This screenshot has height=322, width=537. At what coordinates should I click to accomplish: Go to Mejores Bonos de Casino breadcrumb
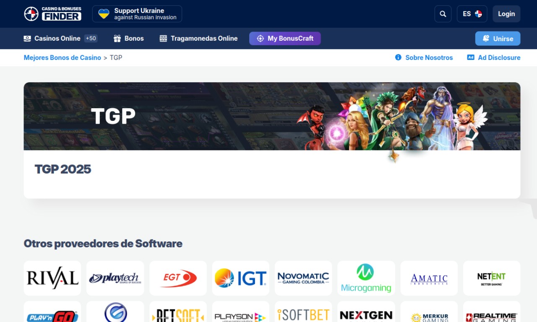(63, 58)
